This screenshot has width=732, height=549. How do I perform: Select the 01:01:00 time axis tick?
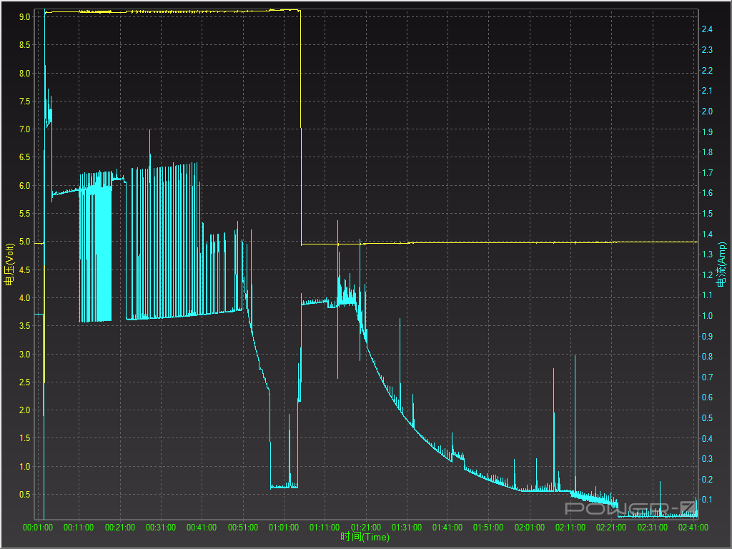284,528
